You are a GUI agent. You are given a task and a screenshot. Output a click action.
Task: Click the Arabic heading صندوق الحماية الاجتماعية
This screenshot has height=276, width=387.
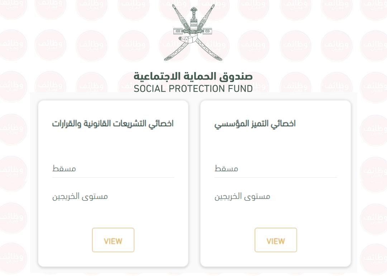pyautogui.click(x=193, y=76)
